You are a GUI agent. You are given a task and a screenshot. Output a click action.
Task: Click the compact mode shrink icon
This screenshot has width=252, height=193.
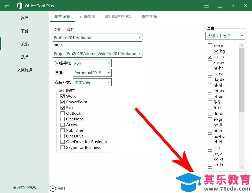pyautogui.click(x=233, y=6)
